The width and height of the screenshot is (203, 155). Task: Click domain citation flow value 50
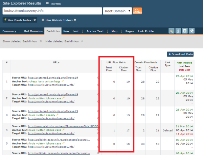click(158, 144)
